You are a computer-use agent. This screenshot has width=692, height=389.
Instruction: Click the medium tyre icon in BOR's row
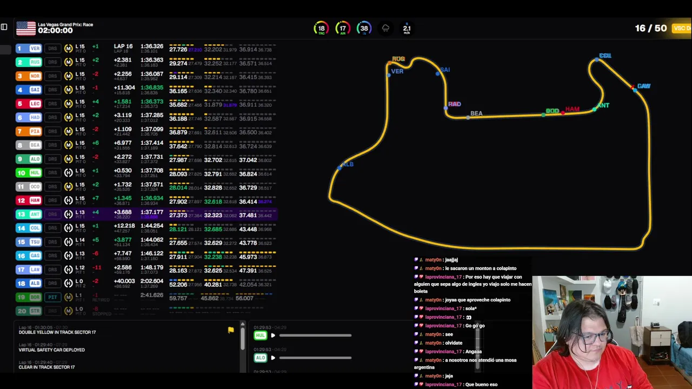click(68, 297)
